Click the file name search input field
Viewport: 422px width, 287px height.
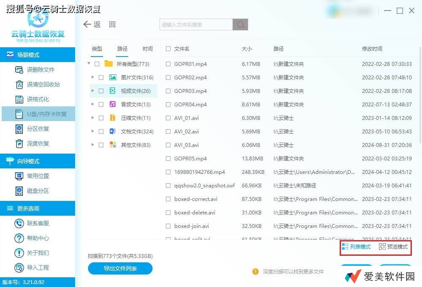click(196, 25)
